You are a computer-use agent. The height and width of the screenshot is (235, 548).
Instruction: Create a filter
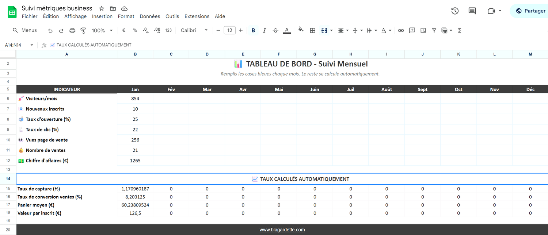434,30
